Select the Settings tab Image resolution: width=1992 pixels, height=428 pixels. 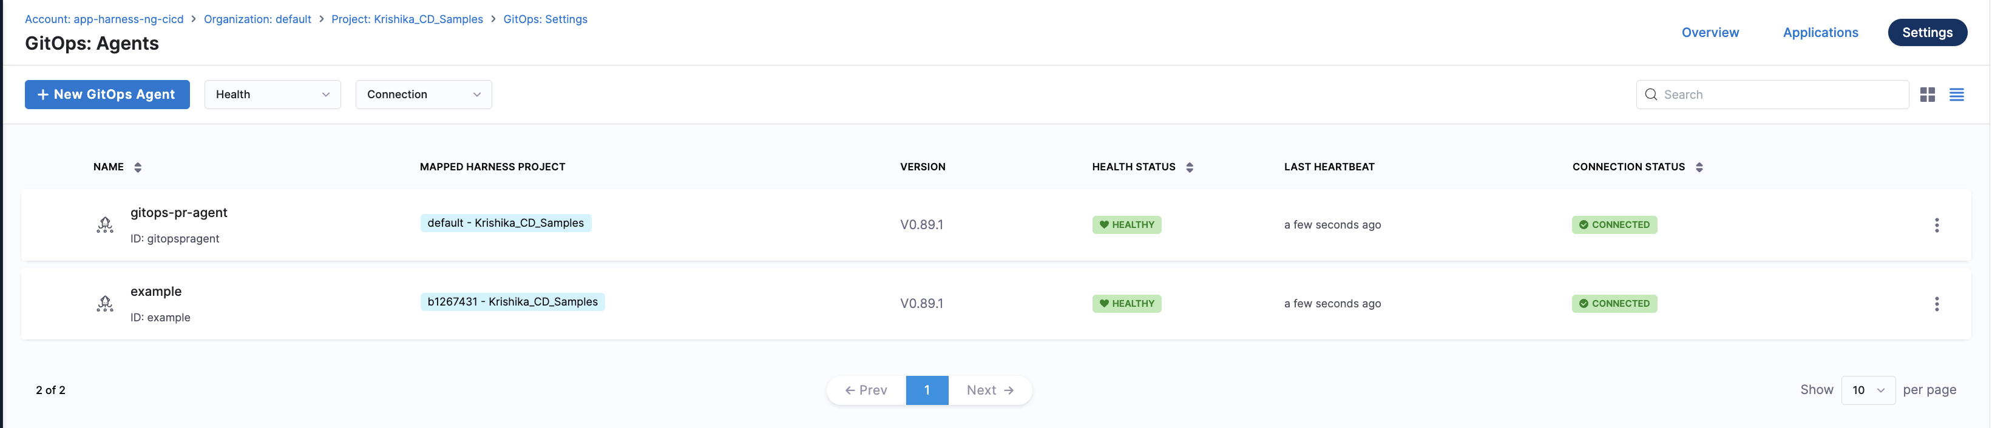[1927, 33]
